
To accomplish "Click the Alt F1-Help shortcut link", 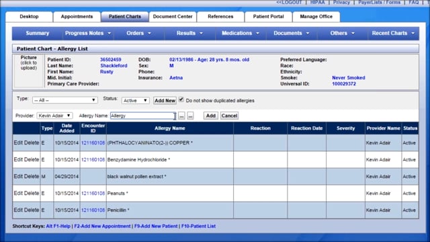I will 58,226.
